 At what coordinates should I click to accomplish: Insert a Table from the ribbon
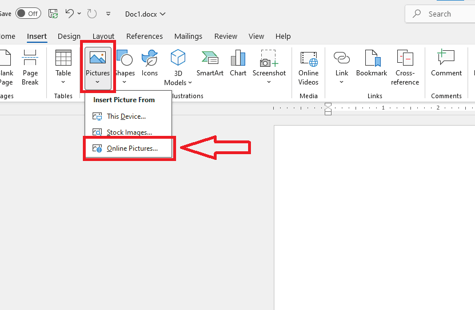pyautogui.click(x=63, y=67)
